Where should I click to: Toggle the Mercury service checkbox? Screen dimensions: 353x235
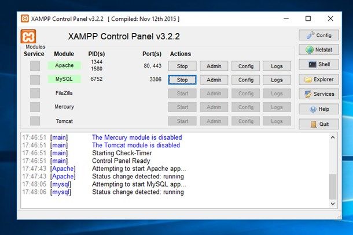pyautogui.click(x=35, y=107)
